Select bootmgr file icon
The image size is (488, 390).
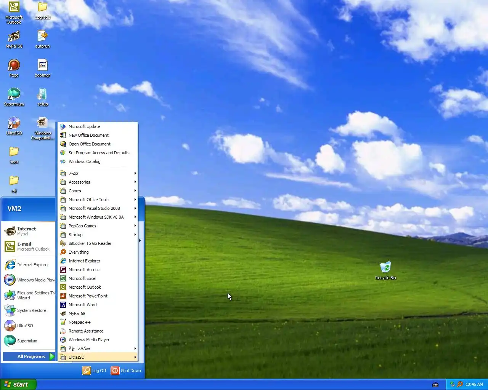coord(42,69)
